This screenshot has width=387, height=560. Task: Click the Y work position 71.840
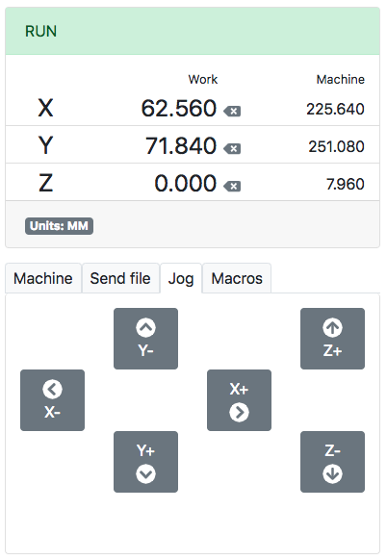point(181,145)
